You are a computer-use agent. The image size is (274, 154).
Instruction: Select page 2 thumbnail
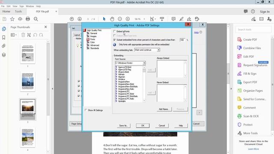coord(27,82)
